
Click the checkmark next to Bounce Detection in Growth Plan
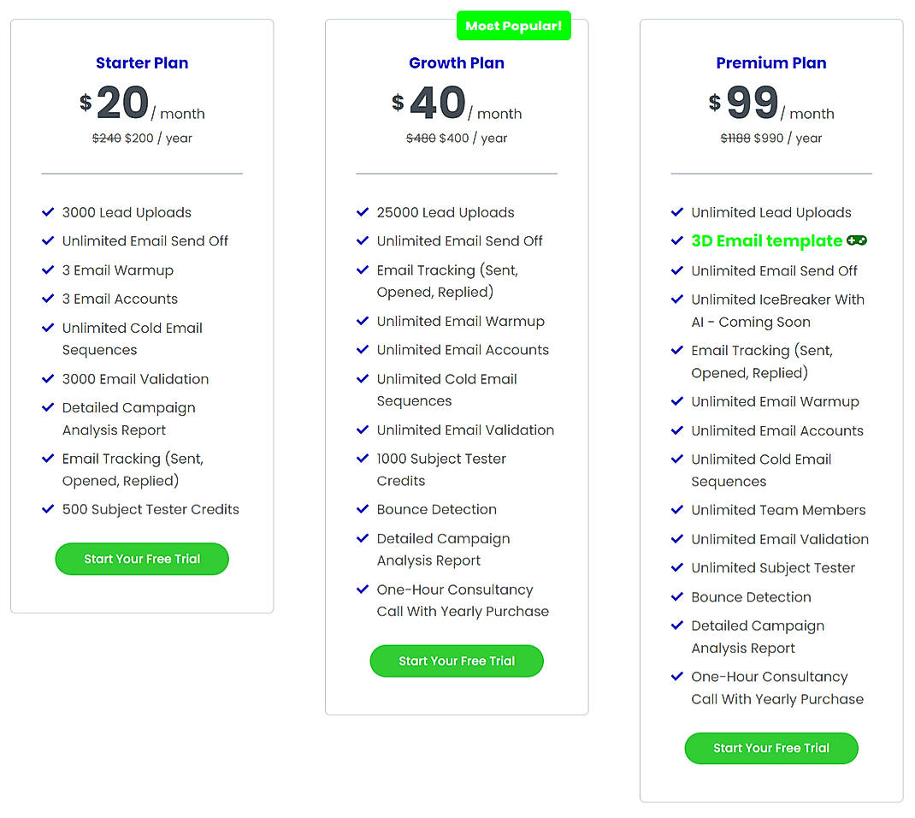363,509
